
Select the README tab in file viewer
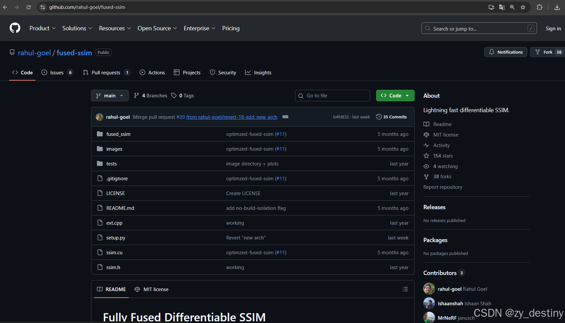111,289
